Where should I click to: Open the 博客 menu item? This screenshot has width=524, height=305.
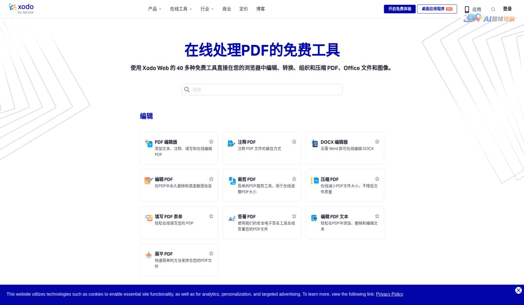(x=260, y=9)
